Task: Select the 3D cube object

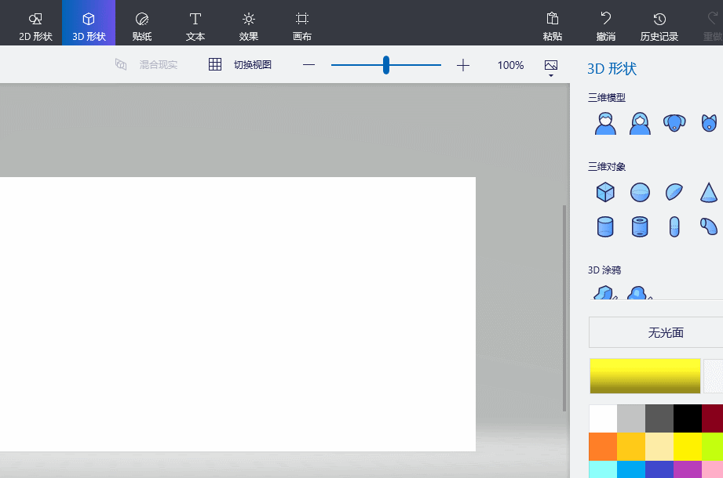Action: (x=605, y=192)
